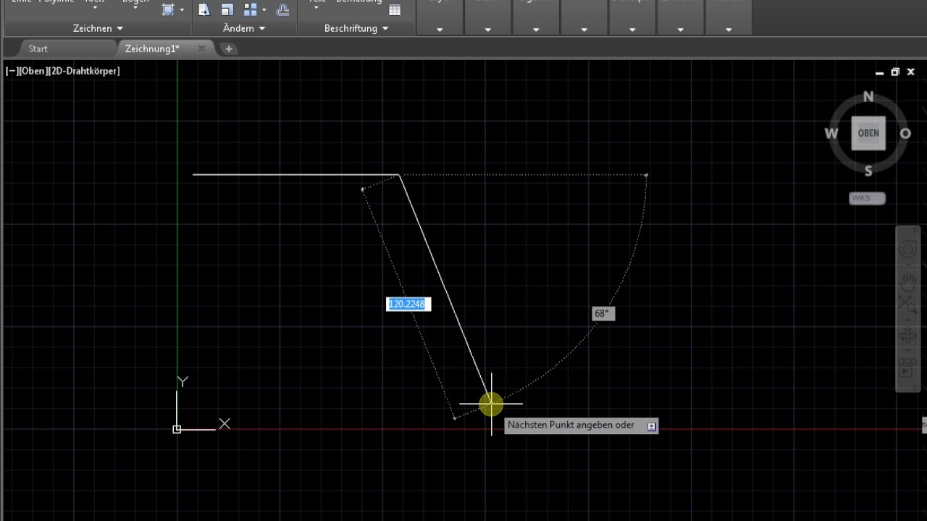Open the SteeringWheel from the navigation bar
The image size is (927, 521).
click(907, 250)
